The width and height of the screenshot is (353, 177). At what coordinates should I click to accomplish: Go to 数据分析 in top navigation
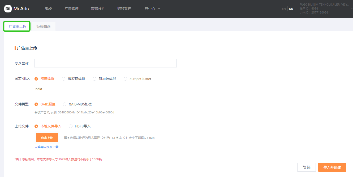[98, 9]
